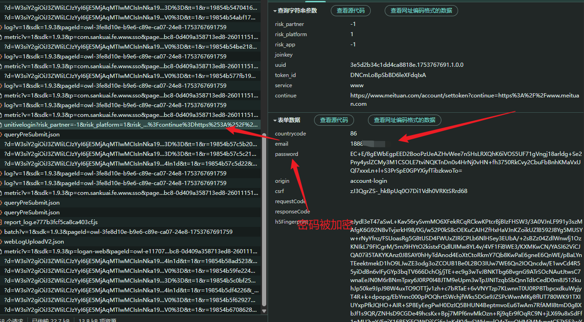
Task: Collapse the 查询字符串参数 section triangle
Action: pos(275,11)
